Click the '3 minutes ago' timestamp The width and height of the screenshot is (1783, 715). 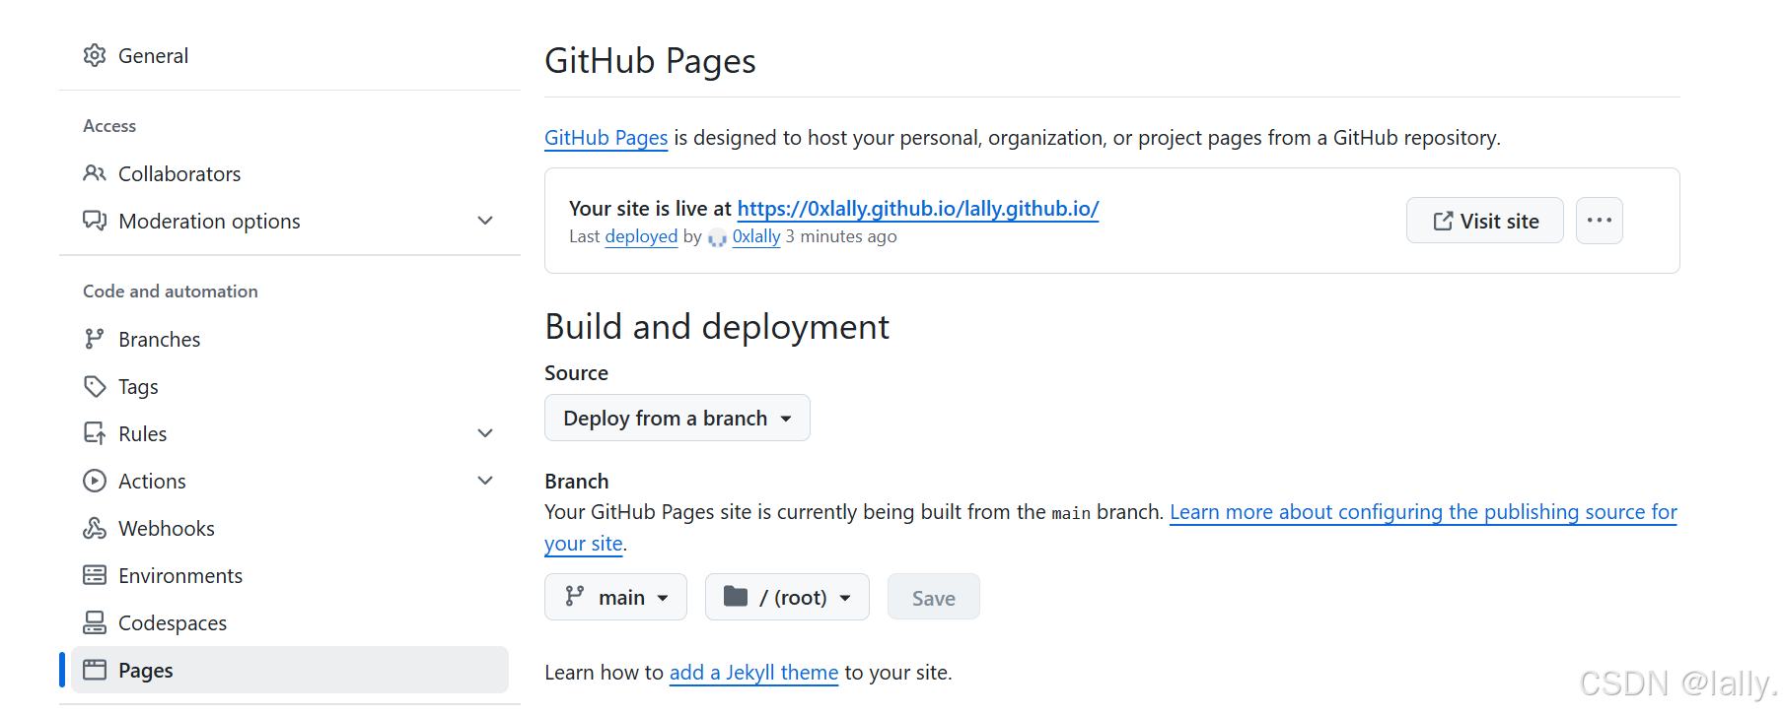tap(841, 236)
